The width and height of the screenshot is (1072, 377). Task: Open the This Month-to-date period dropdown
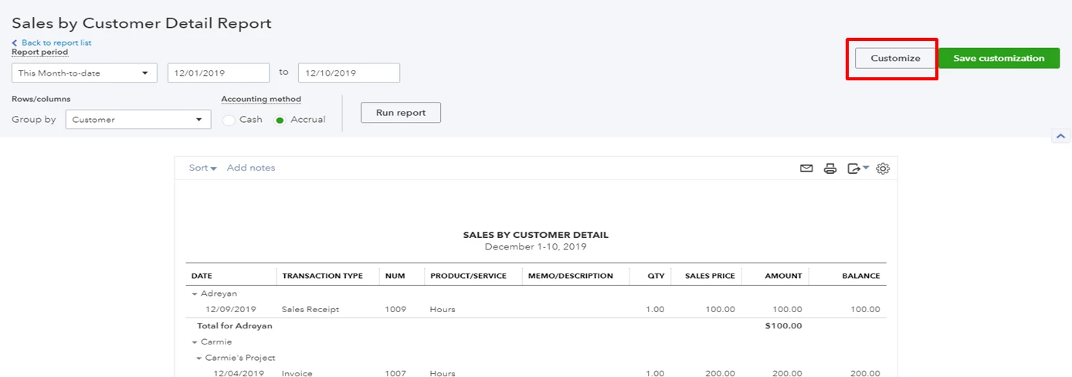pos(84,73)
